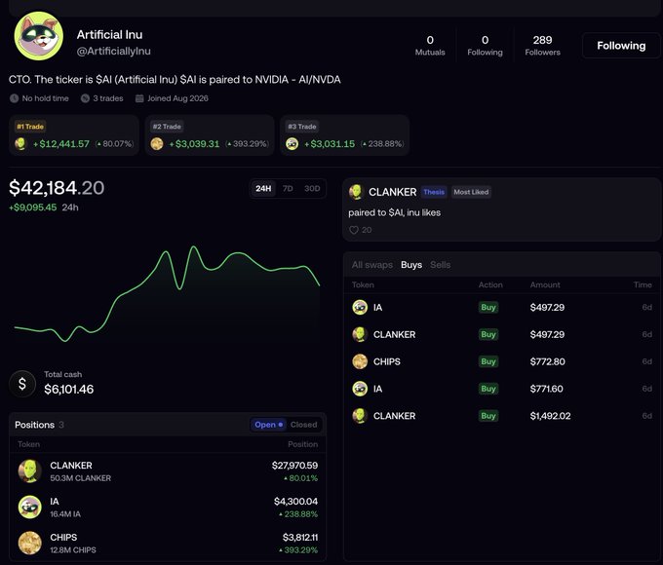The width and height of the screenshot is (663, 565).
Task: Click the Most Liked tag
Action: [471, 192]
